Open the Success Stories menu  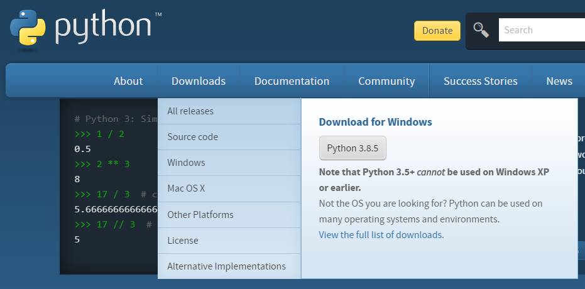click(x=481, y=81)
